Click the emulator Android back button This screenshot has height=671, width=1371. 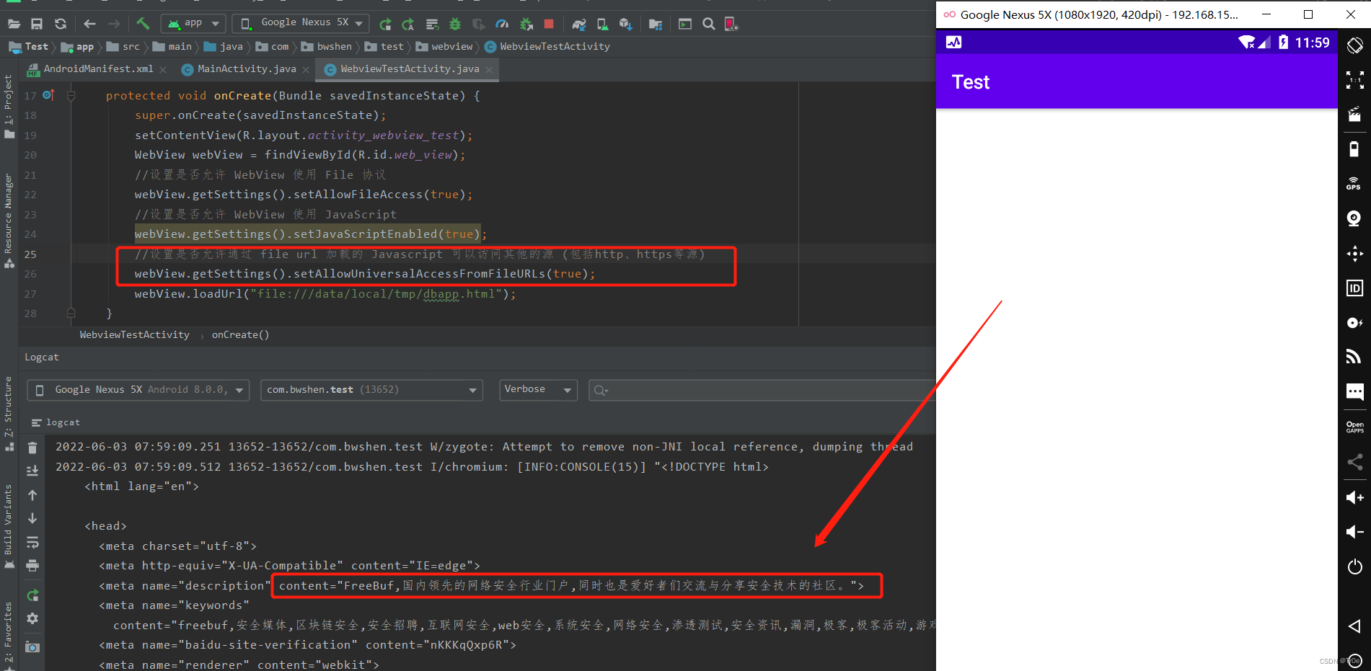pyautogui.click(x=1354, y=626)
